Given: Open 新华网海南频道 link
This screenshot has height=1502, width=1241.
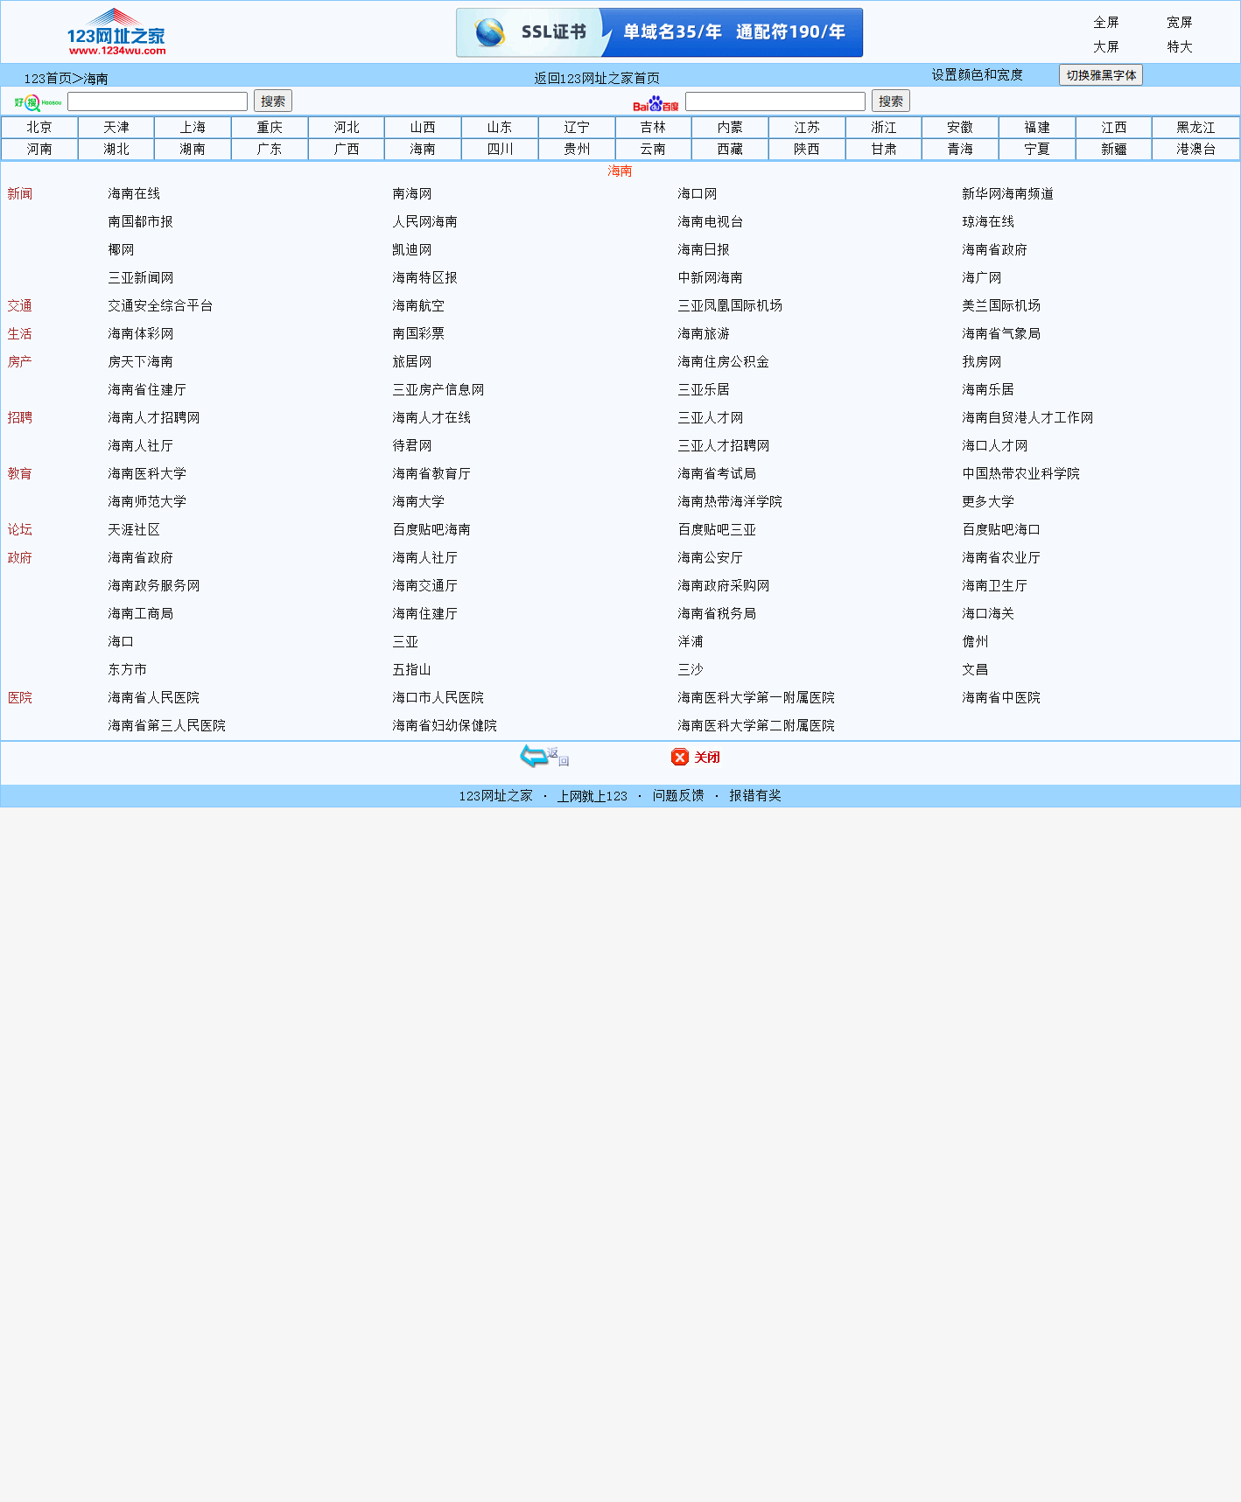Looking at the screenshot, I should point(1008,194).
